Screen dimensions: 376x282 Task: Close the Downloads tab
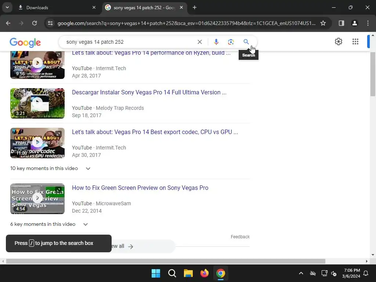pyautogui.click(x=94, y=7)
